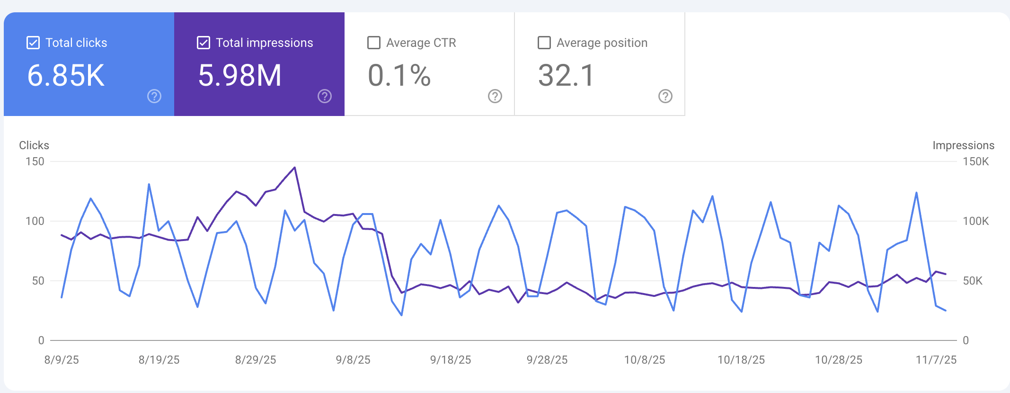The height and width of the screenshot is (393, 1010).
Task: Click the 5.98M impressions value
Action: (x=239, y=75)
